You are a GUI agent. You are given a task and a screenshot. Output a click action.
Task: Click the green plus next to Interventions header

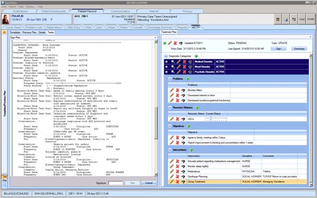tap(191, 150)
